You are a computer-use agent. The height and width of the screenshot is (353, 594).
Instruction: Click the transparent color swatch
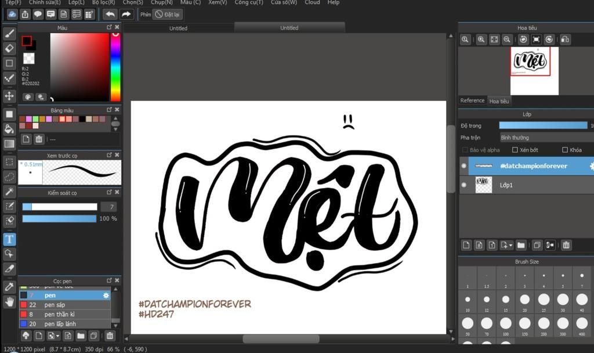(29, 58)
